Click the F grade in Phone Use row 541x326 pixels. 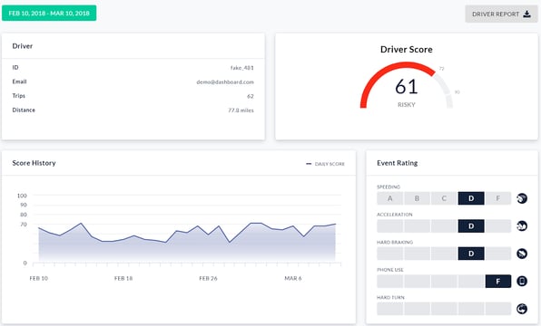[497, 282]
